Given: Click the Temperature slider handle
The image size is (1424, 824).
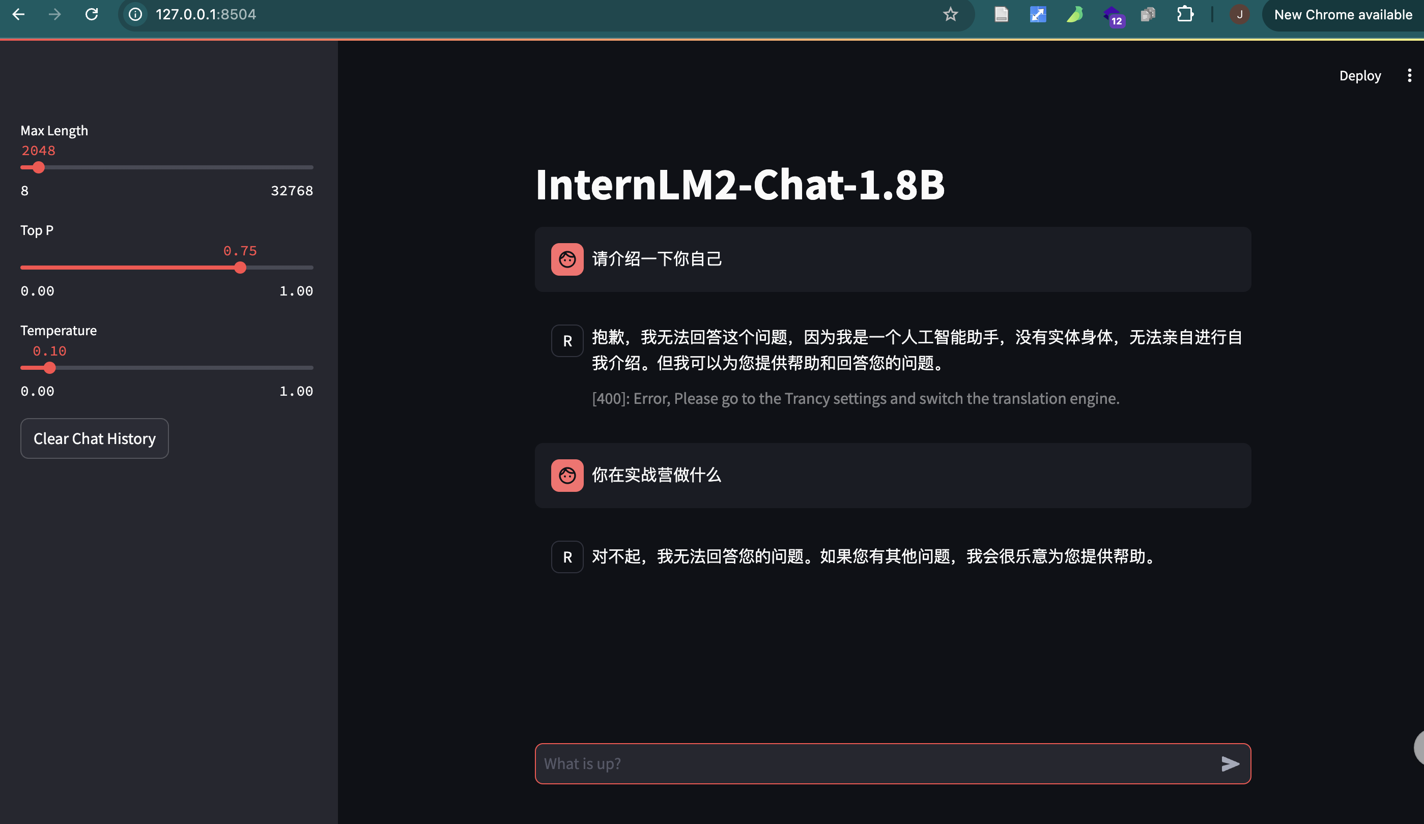Looking at the screenshot, I should tap(50, 368).
